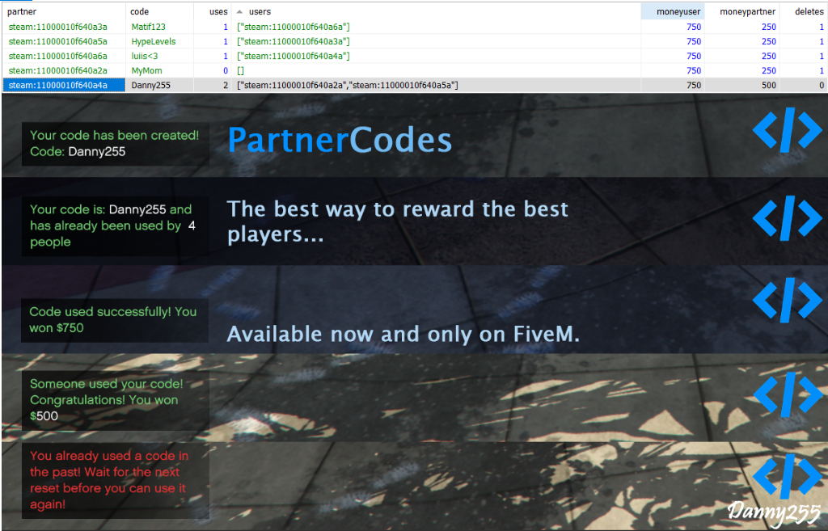The width and height of the screenshot is (828, 531).
Task: Click code icon beside 'Someone used your code' banner
Action: [787, 394]
